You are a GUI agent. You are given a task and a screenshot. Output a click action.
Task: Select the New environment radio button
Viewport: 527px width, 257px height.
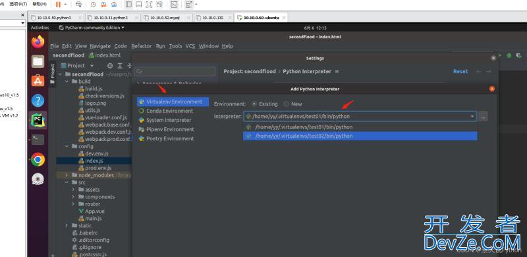286,104
